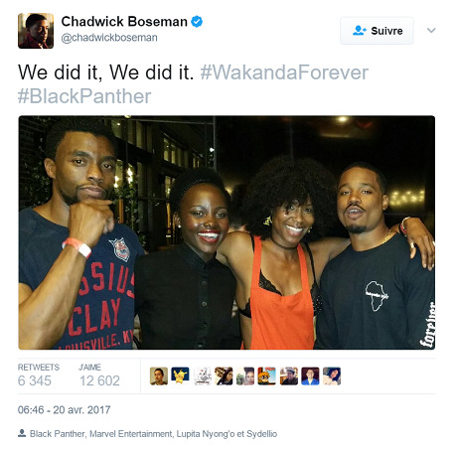View the 12 602 J'aime list
The width and height of the screenshot is (456, 450).
pyautogui.click(x=99, y=376)
